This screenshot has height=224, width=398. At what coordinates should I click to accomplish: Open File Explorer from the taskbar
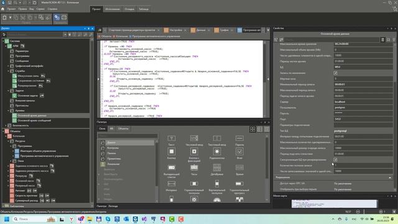tap(90, 219)
